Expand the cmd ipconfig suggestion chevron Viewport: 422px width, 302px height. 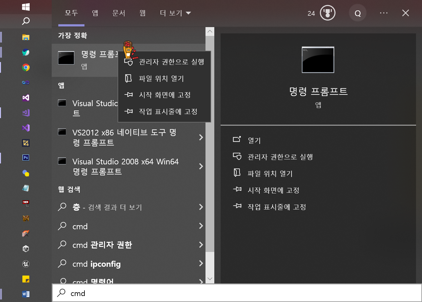tap(201, 264)
